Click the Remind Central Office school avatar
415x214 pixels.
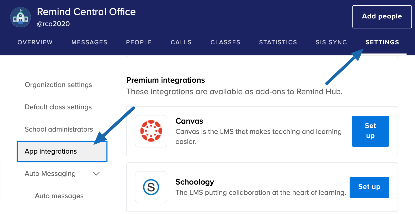click(x=21, y=17)
